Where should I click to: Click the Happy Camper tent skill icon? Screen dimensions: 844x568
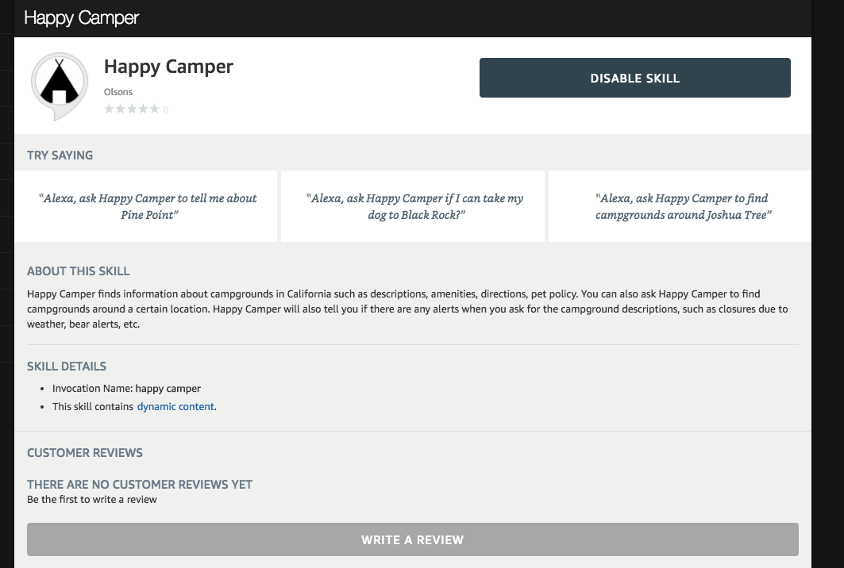point(60,86)
